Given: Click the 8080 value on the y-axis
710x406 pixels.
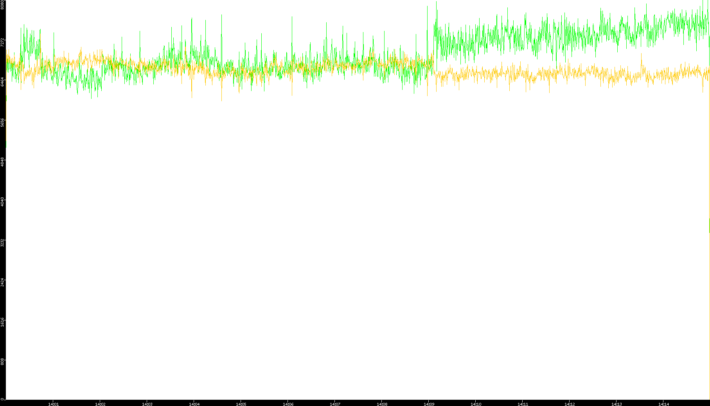Looking at the screenshot, I should 2,5.
